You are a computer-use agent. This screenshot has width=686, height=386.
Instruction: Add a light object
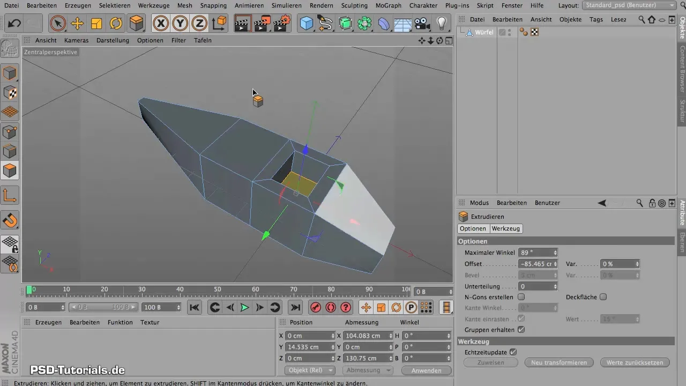tap(442, 24)
